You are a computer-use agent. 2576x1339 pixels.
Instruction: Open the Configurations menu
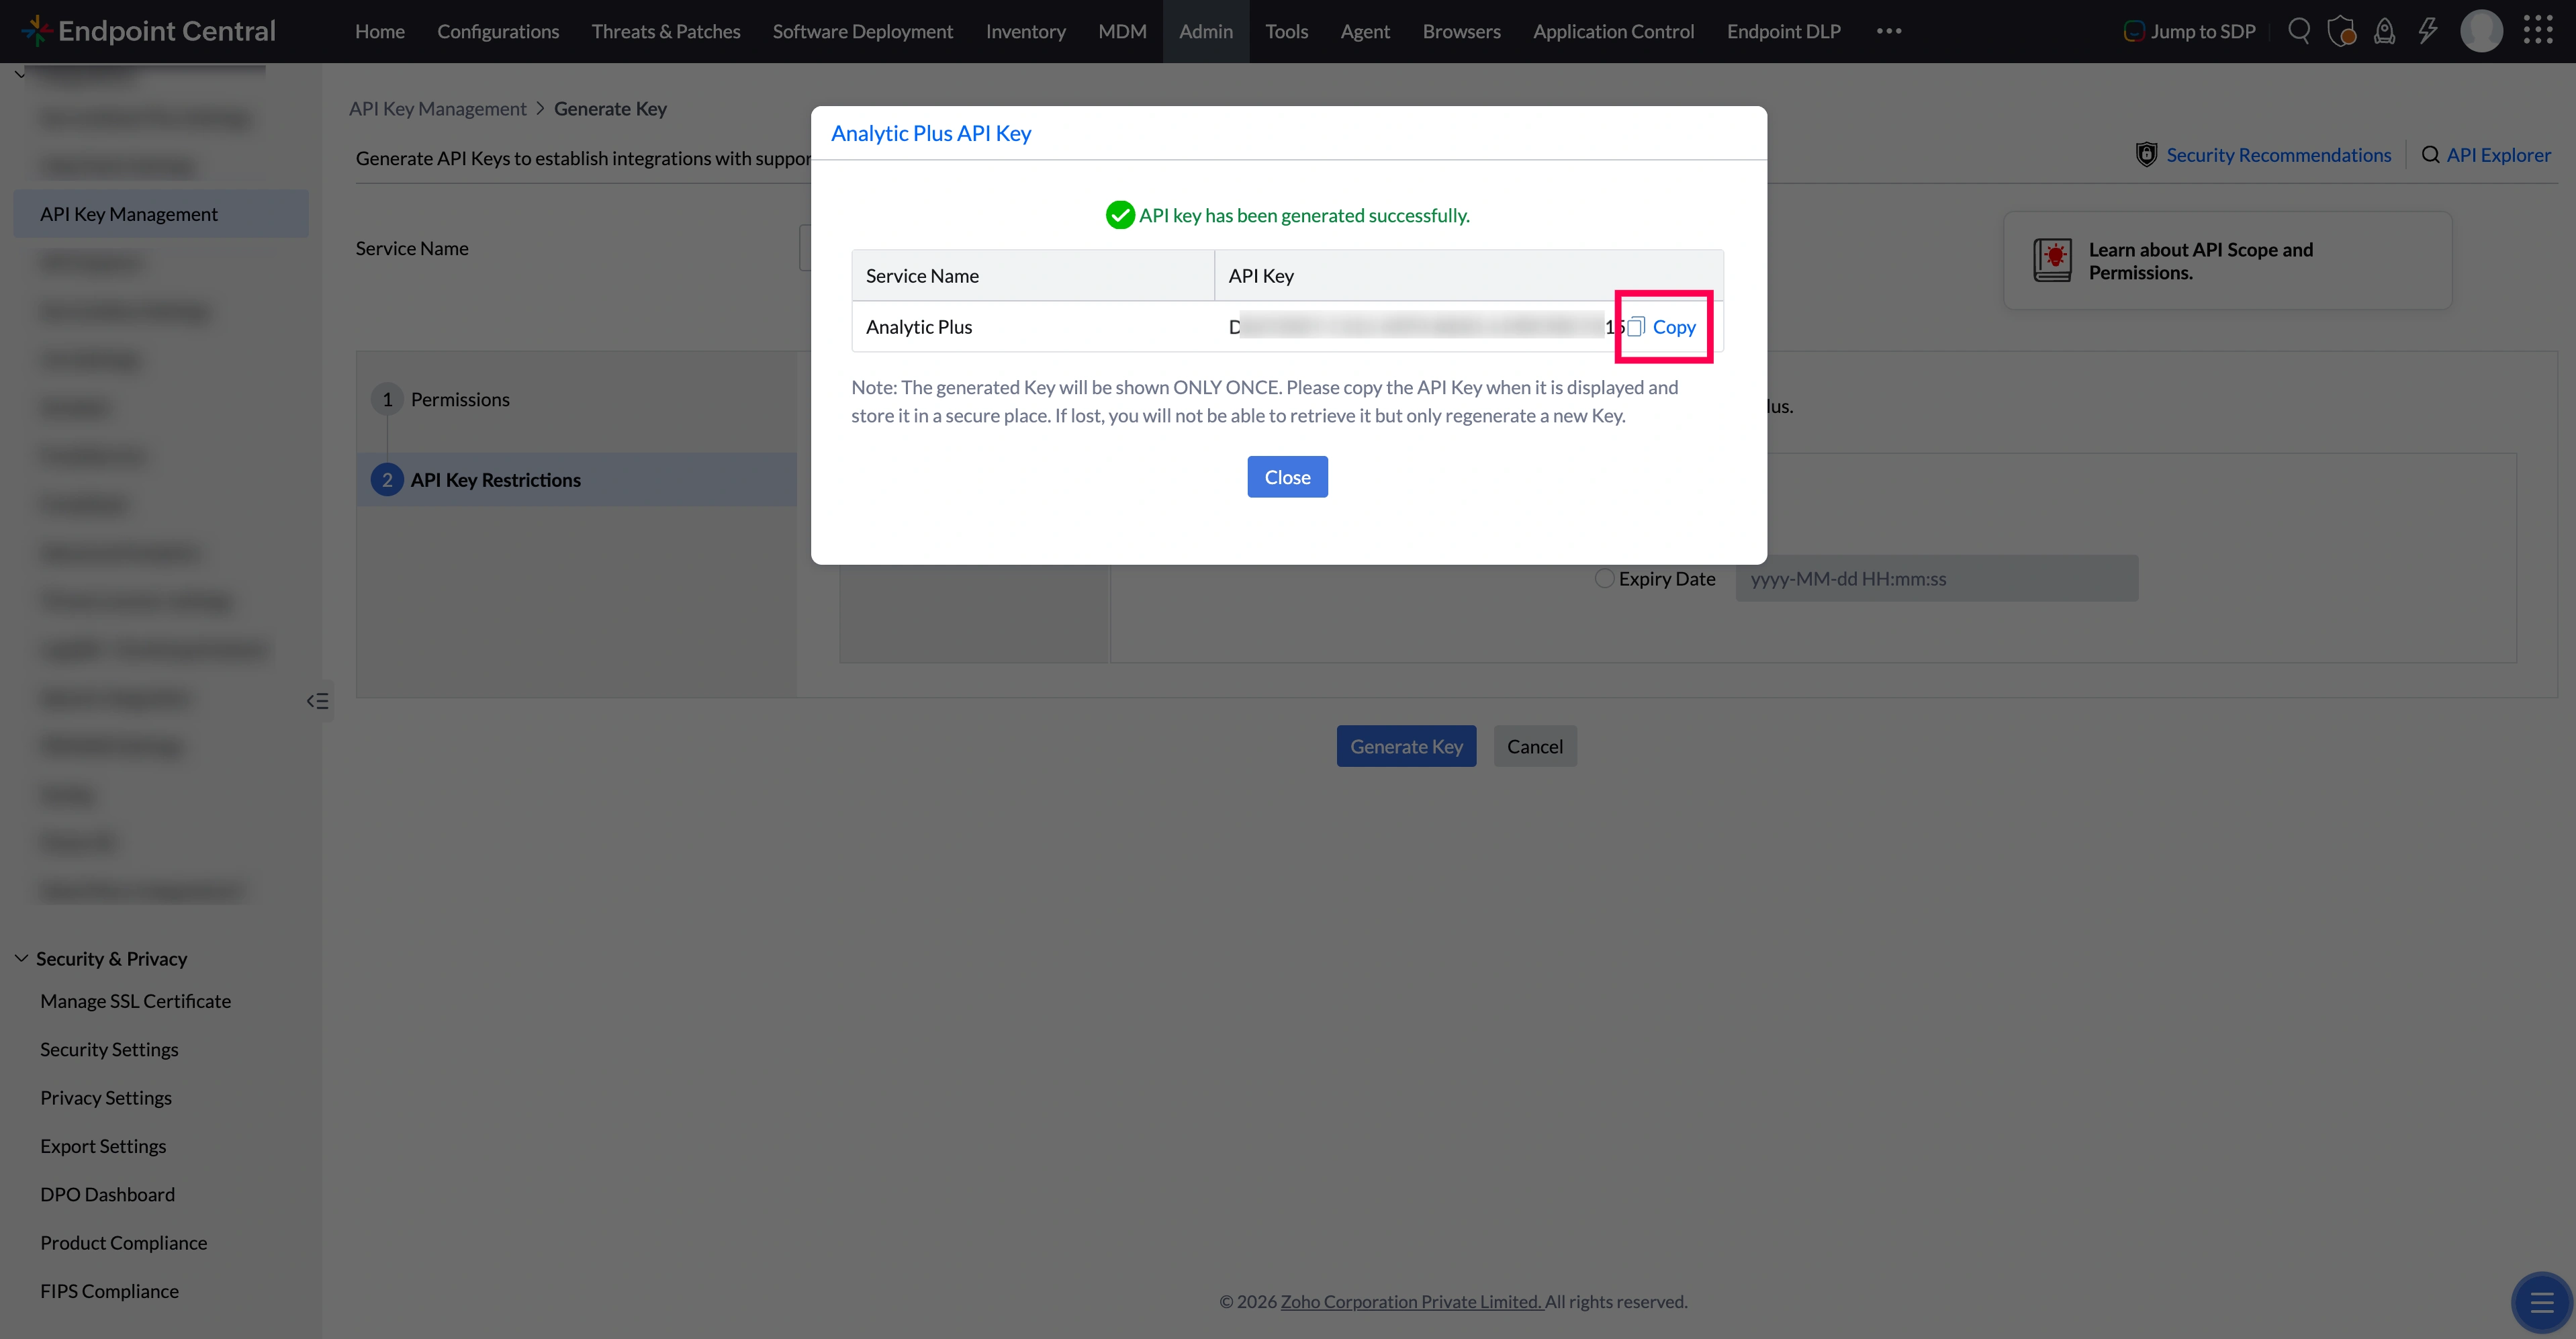[498, 31]
